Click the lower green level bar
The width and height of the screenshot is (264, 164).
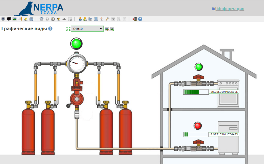pyautogui.click(x=196, y=134)
